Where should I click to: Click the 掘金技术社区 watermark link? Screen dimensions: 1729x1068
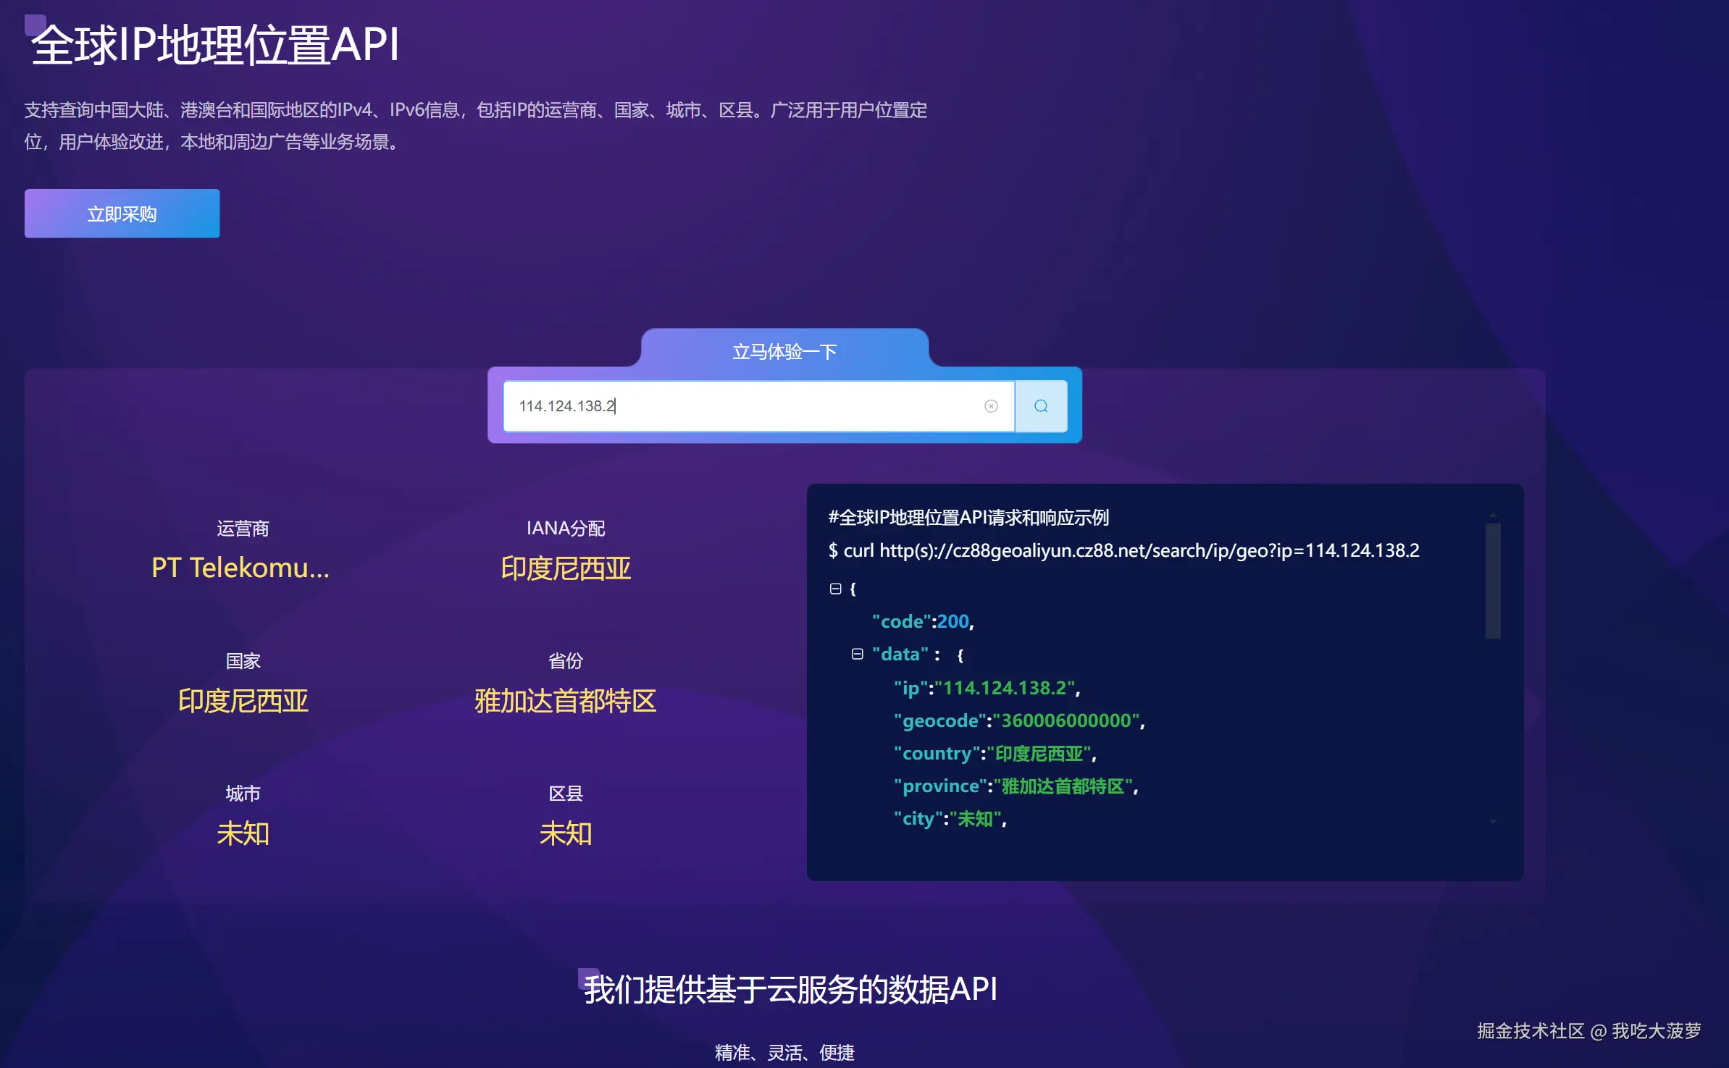click(1529, 1030)
